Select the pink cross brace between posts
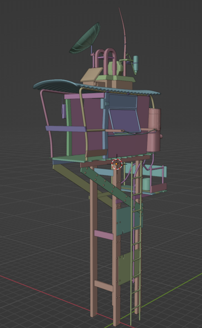Screen dimensions: 202x328 pos(104,235)
